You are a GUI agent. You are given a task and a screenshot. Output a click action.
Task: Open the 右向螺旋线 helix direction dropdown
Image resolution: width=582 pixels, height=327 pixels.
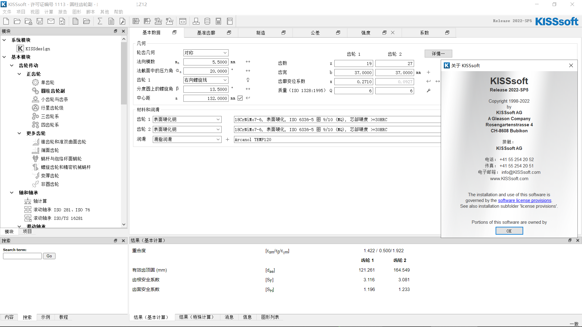(x=206, y=80)
